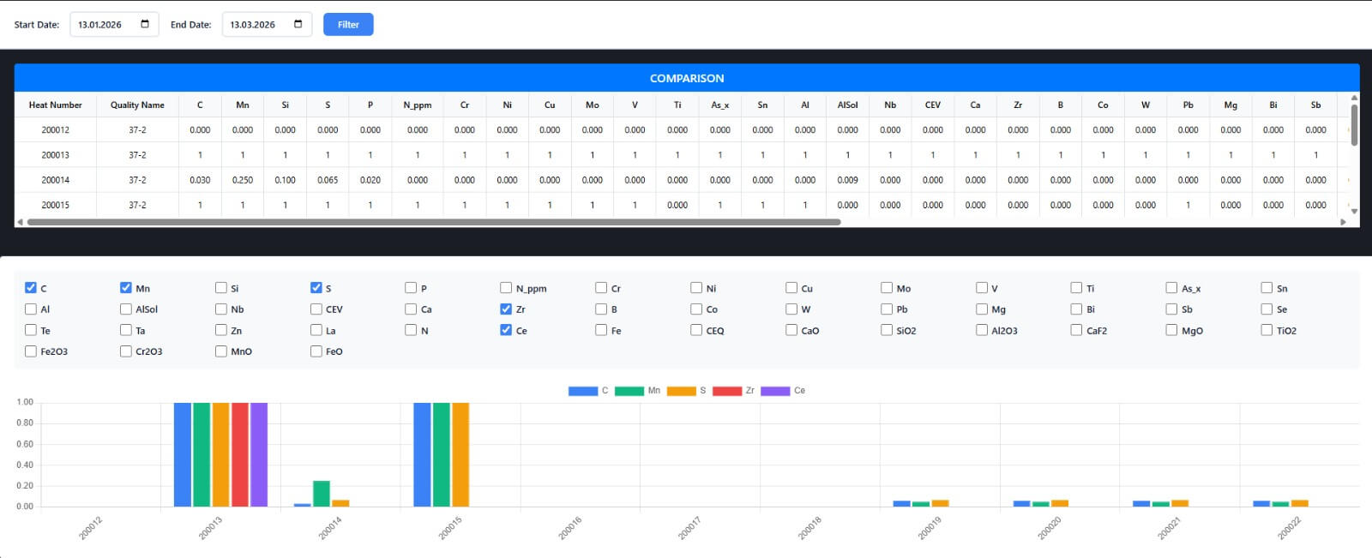1372x558 pixels.
Task: Open the End Date calendar picker icon
Action: click(x=298, y=24)
